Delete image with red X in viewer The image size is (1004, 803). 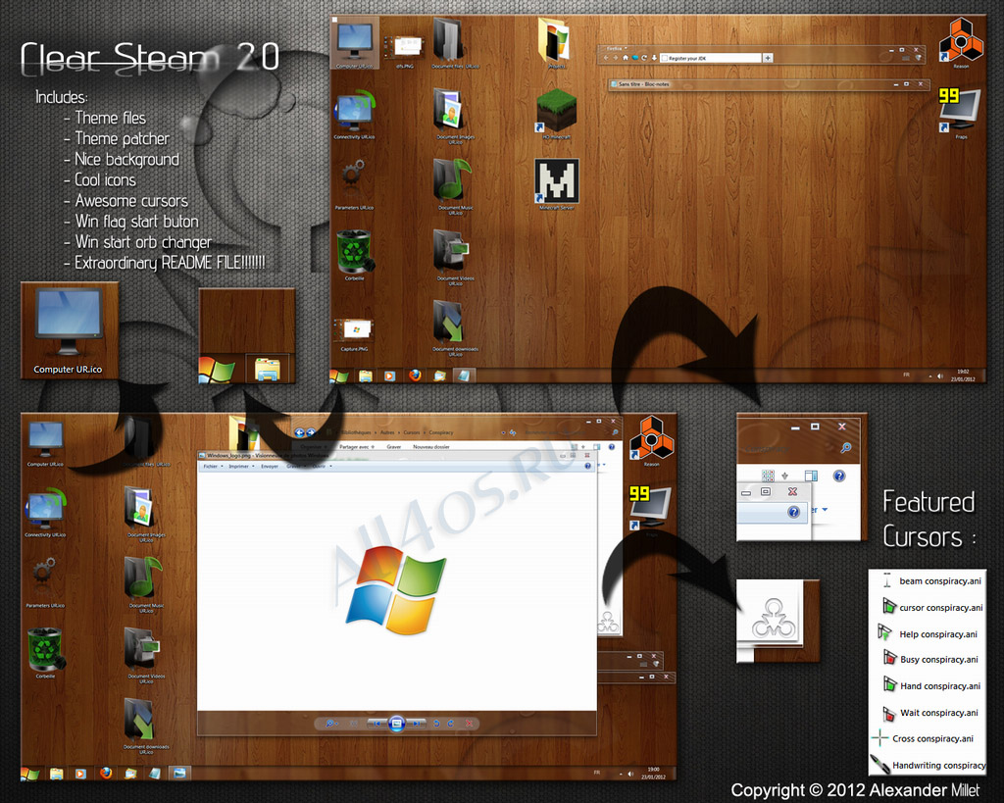click(469, 724)
